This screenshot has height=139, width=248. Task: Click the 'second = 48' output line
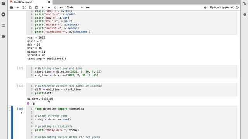36,55
